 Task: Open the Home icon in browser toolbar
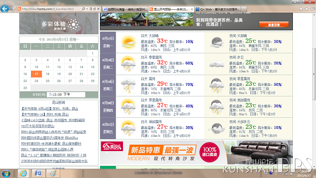click(x=301, y=9)
